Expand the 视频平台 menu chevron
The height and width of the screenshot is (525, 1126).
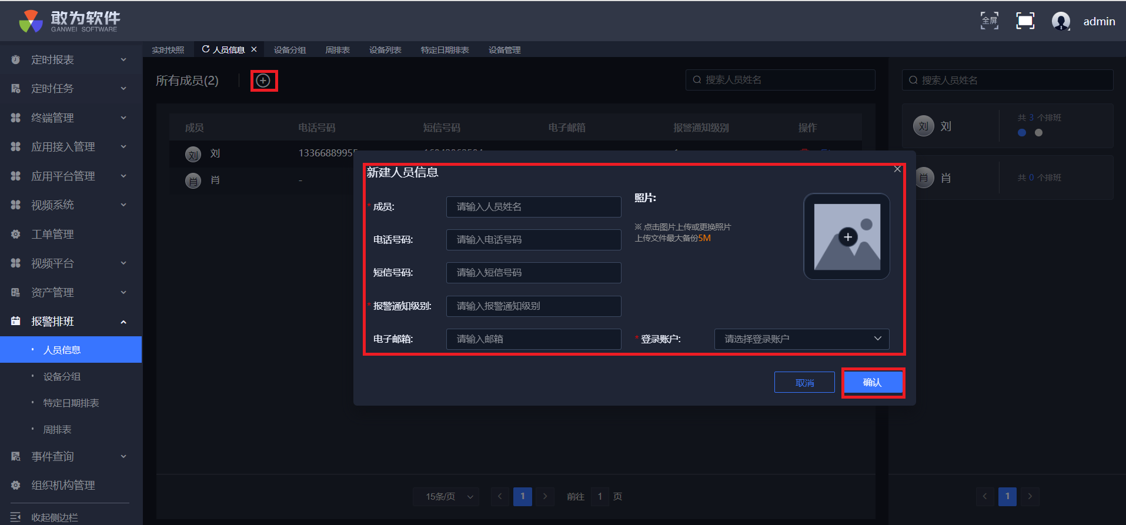tap(123, 263)
